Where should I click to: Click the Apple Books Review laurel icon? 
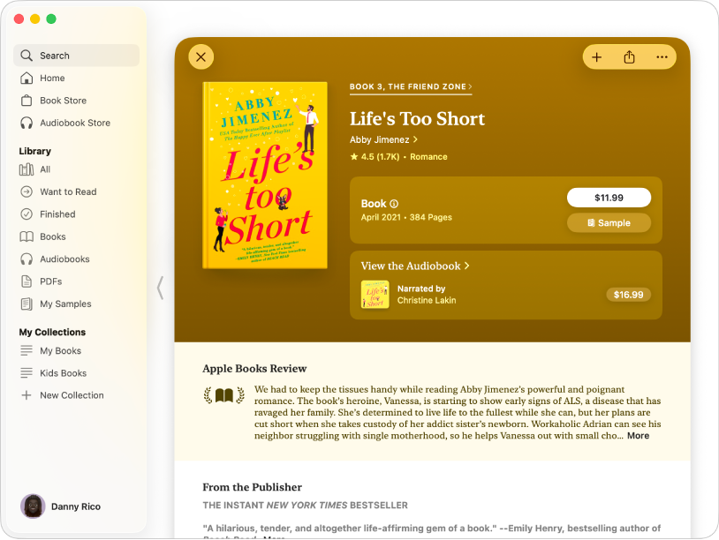tap(224, 394)
